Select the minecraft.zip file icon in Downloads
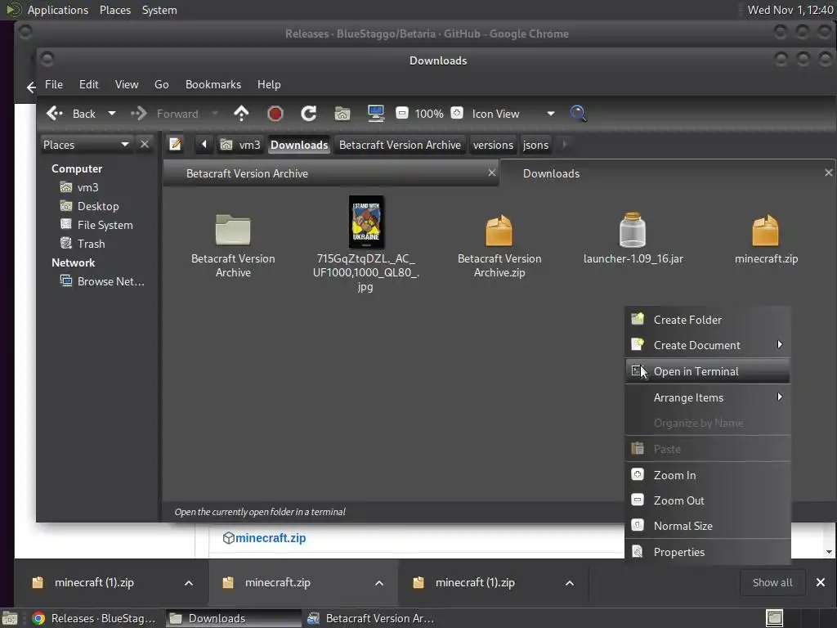Viewport: 837px width, 628px height. tap(765, 230)
